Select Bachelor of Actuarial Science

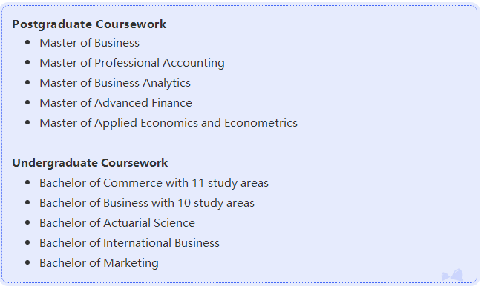pos(117,223)
